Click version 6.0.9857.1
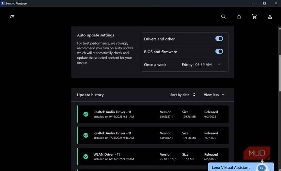Screen dimensions: 281x171 tap(166, 117)
